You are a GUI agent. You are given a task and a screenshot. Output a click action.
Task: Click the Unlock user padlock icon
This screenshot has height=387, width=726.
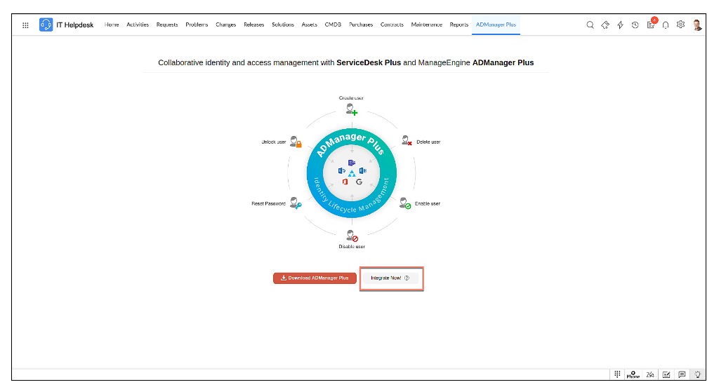click(296, 142)
